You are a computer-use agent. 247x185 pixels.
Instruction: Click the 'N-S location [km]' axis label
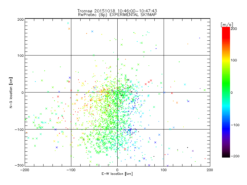(x=11, y=93)
